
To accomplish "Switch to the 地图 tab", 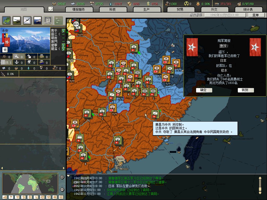I will pos(24,9).
